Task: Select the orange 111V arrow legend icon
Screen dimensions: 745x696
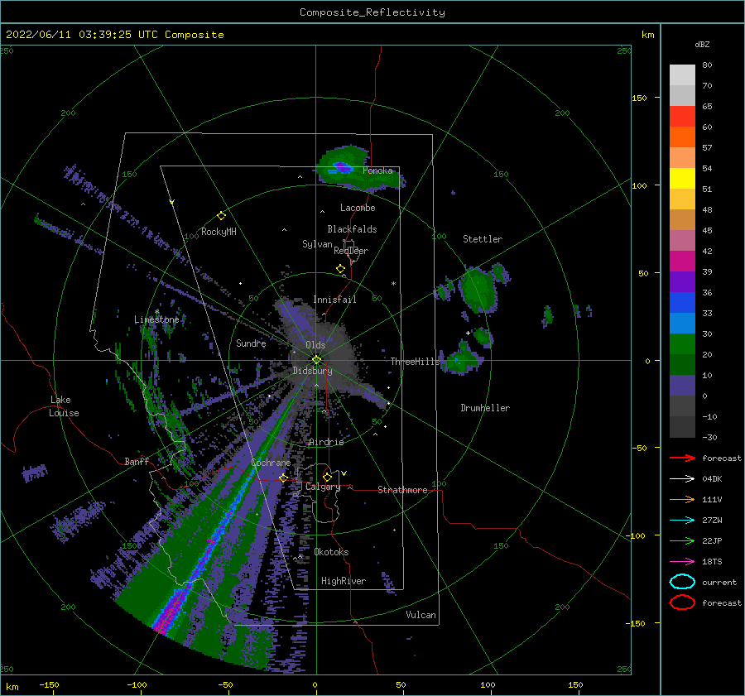Action: tap(682, 499)
